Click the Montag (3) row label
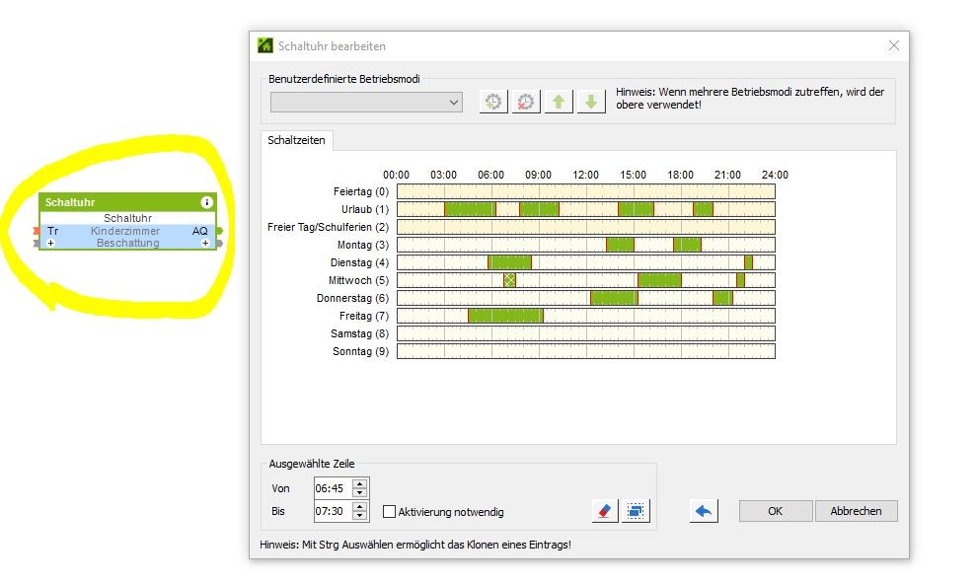Screen dimensions: 978x584 [x=363, y=245]
